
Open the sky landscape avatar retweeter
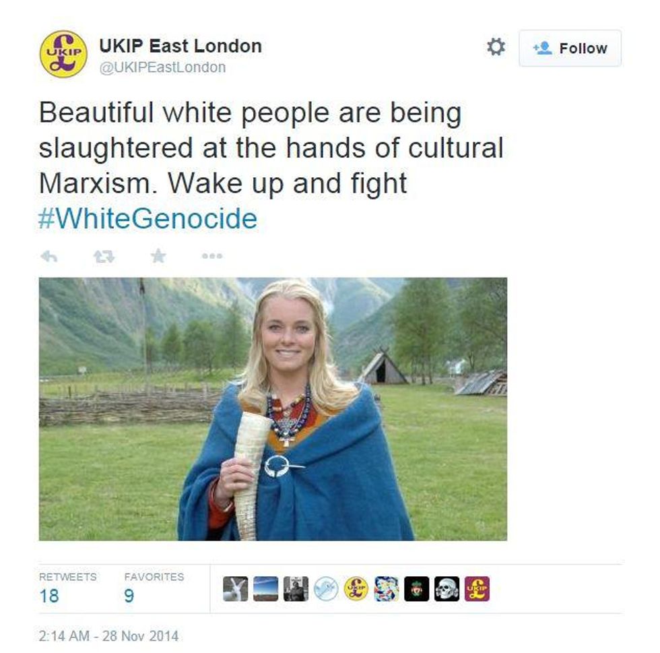265,588
